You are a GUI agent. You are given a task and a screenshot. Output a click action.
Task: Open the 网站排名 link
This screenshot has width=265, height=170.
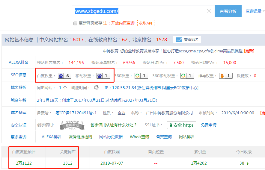[187, 137]
